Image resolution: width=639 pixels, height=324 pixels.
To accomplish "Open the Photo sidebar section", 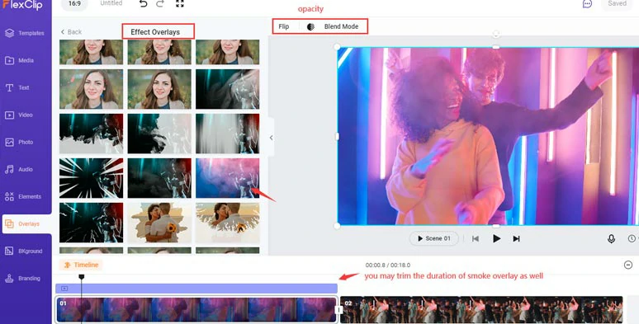I will 19,142.
